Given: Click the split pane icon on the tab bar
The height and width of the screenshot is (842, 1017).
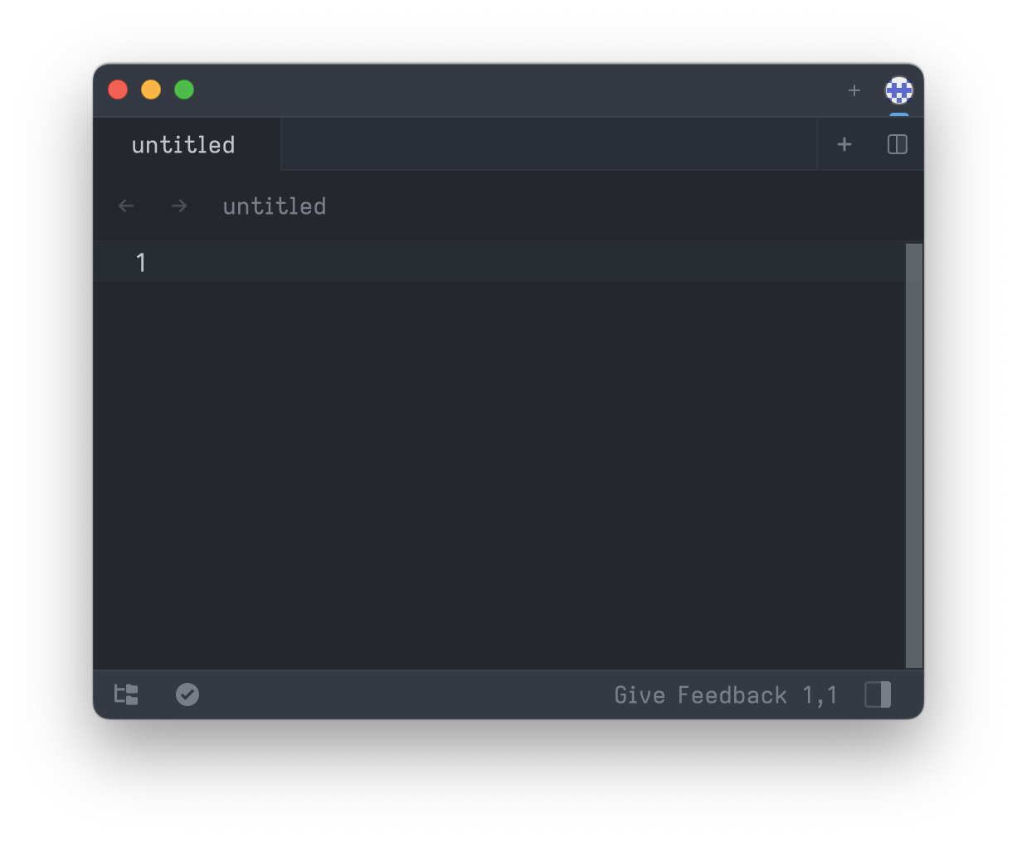Looking at the screenshot, I should click(x=897, y=143).
